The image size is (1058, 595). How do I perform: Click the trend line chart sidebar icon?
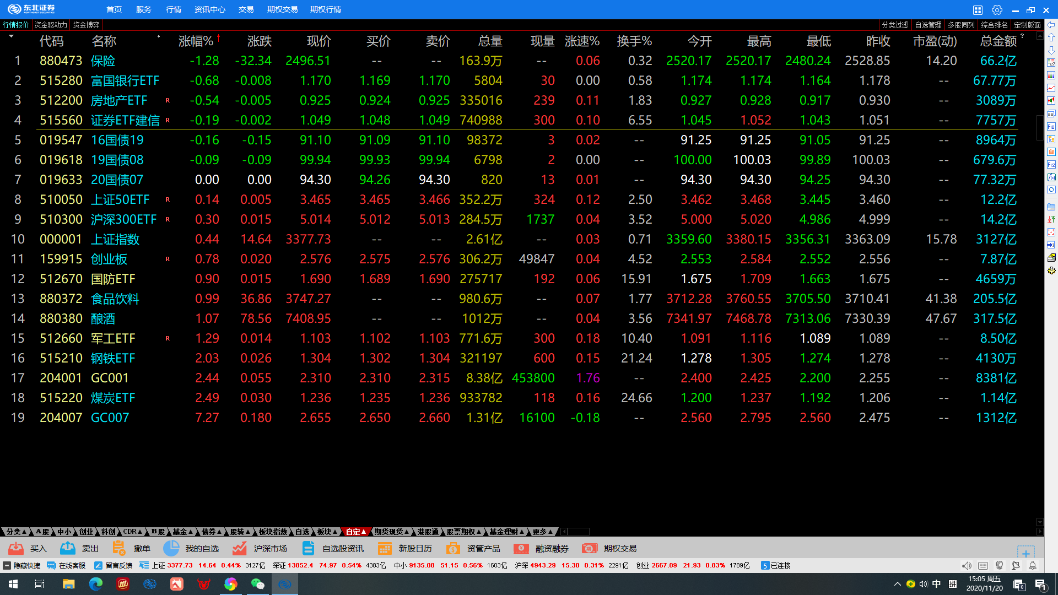tap(1051, 88)
